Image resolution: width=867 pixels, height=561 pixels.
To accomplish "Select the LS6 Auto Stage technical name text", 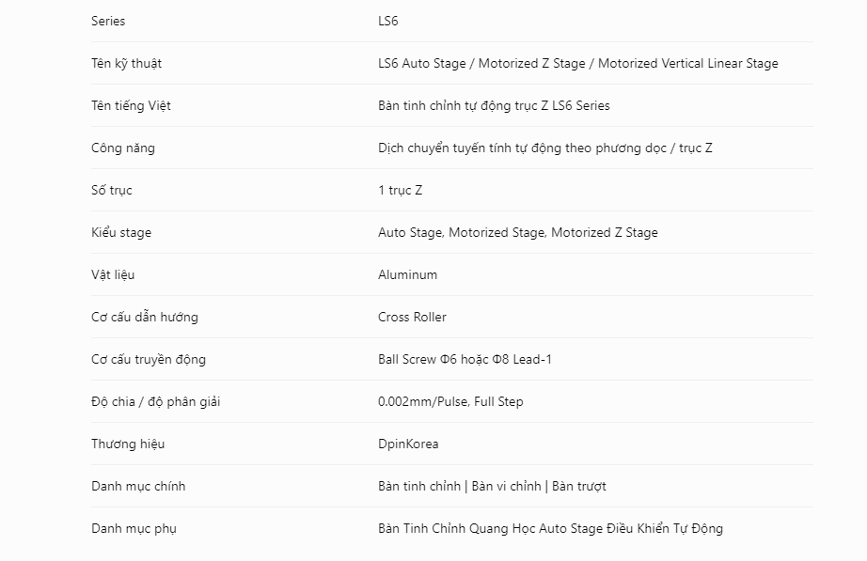I will [x=577, y=64].
